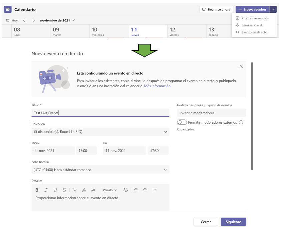Screen dimensions: 283x229
Task: Choose Seminario web menu option
Action: 252,25
